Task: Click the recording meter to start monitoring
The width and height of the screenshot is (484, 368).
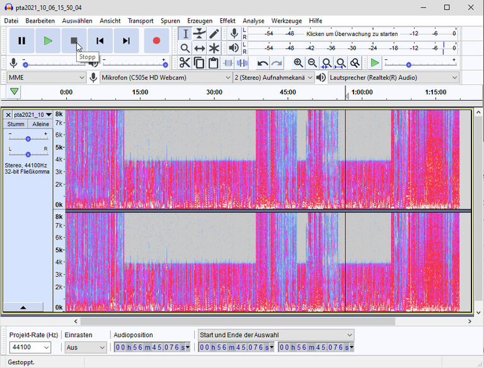Action: pos(352,33)
